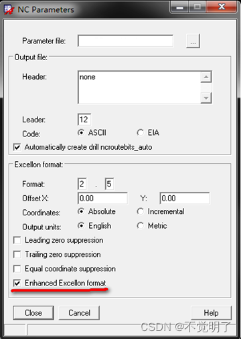Click the Close button
241x339 pixels.
tap(33, 313)
